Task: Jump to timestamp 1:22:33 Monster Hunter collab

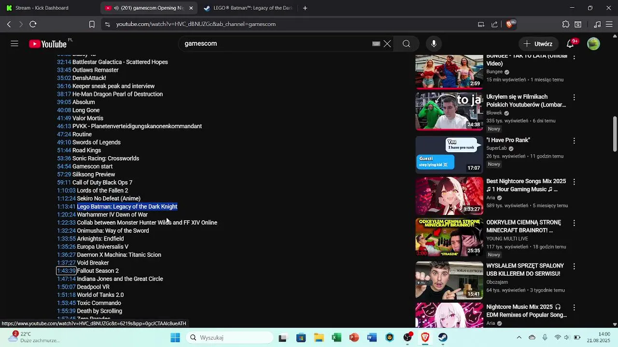Action: [x=66, y=223]
